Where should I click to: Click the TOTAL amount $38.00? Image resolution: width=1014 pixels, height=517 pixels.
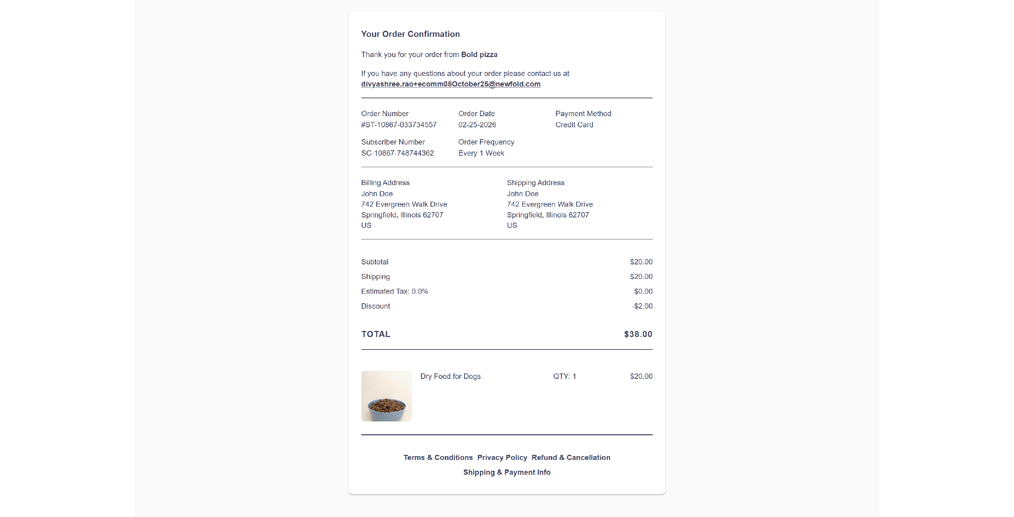[x=638, y=334]
